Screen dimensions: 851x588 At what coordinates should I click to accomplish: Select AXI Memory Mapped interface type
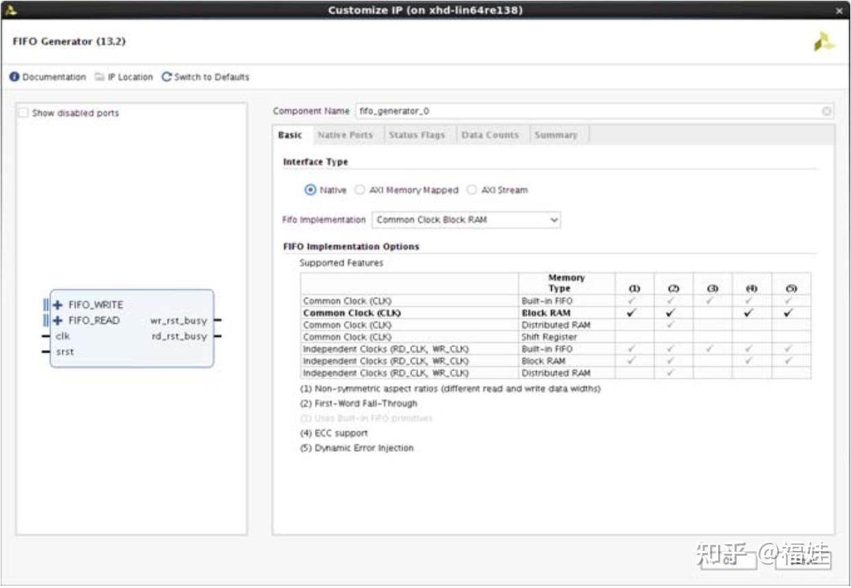point(360,190)
